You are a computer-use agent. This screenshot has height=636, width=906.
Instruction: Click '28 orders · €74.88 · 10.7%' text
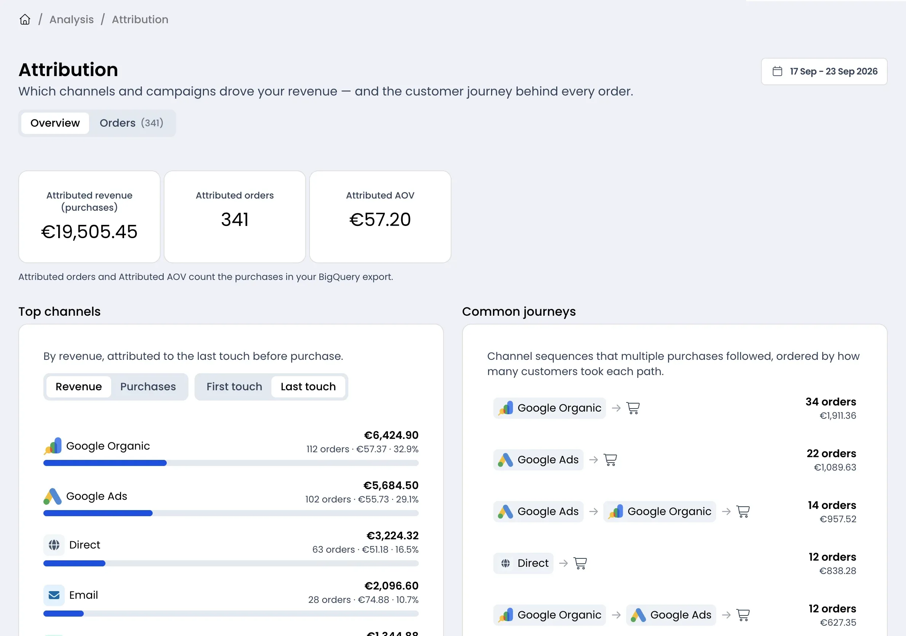click(364, 599)
